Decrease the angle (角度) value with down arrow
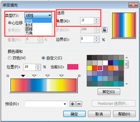The image size is (140, 122). pyautogui.click(x=97, y=22)
